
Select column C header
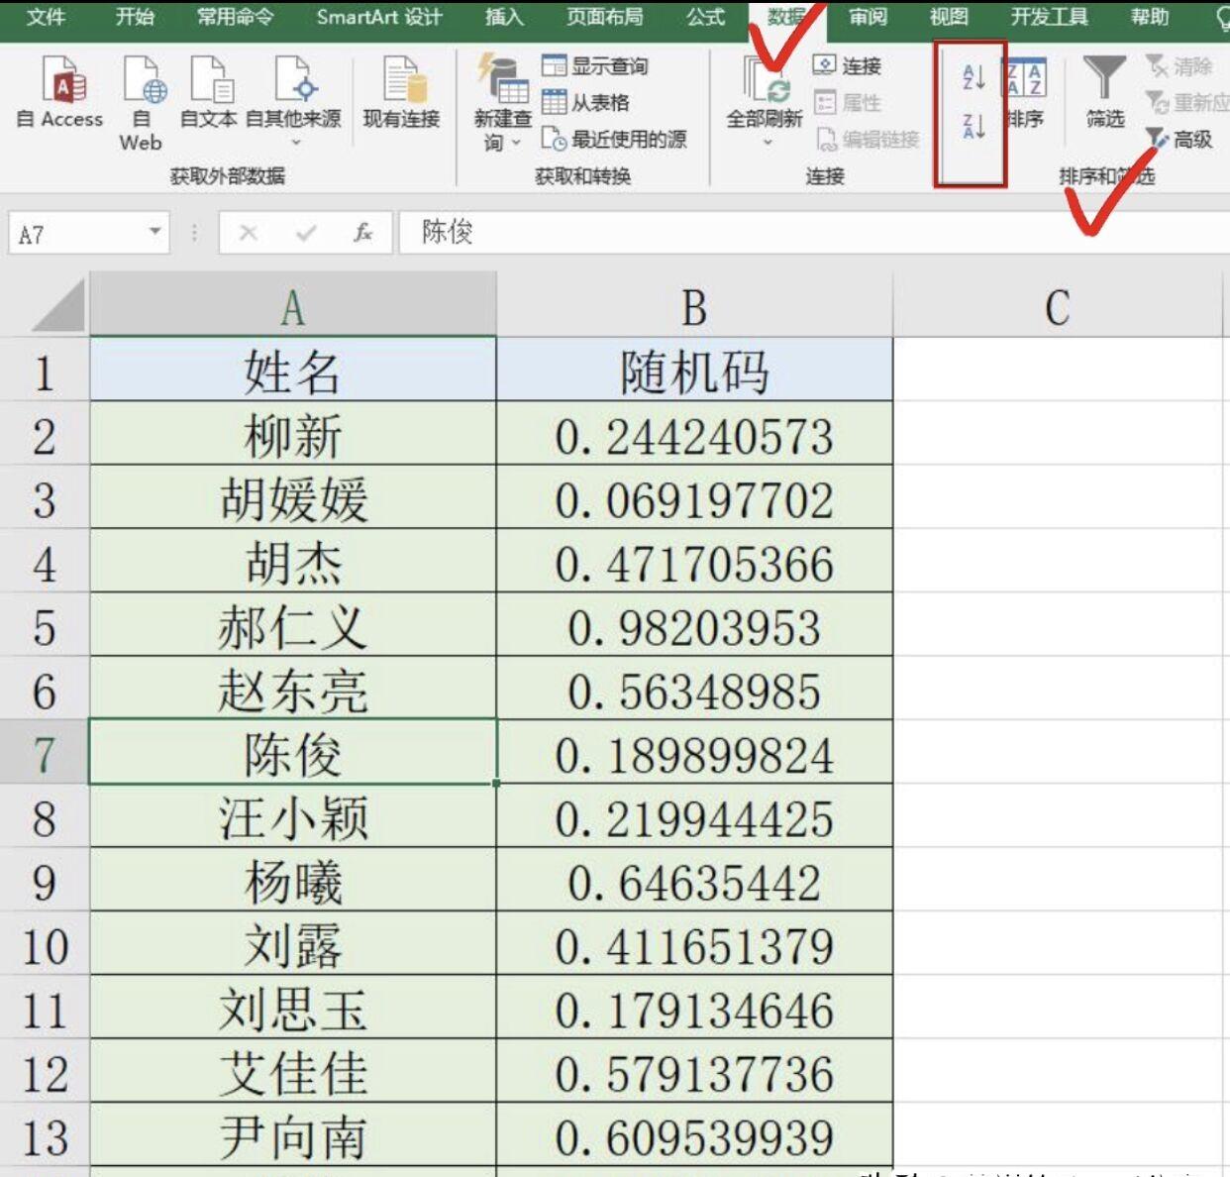[1058, 306]
